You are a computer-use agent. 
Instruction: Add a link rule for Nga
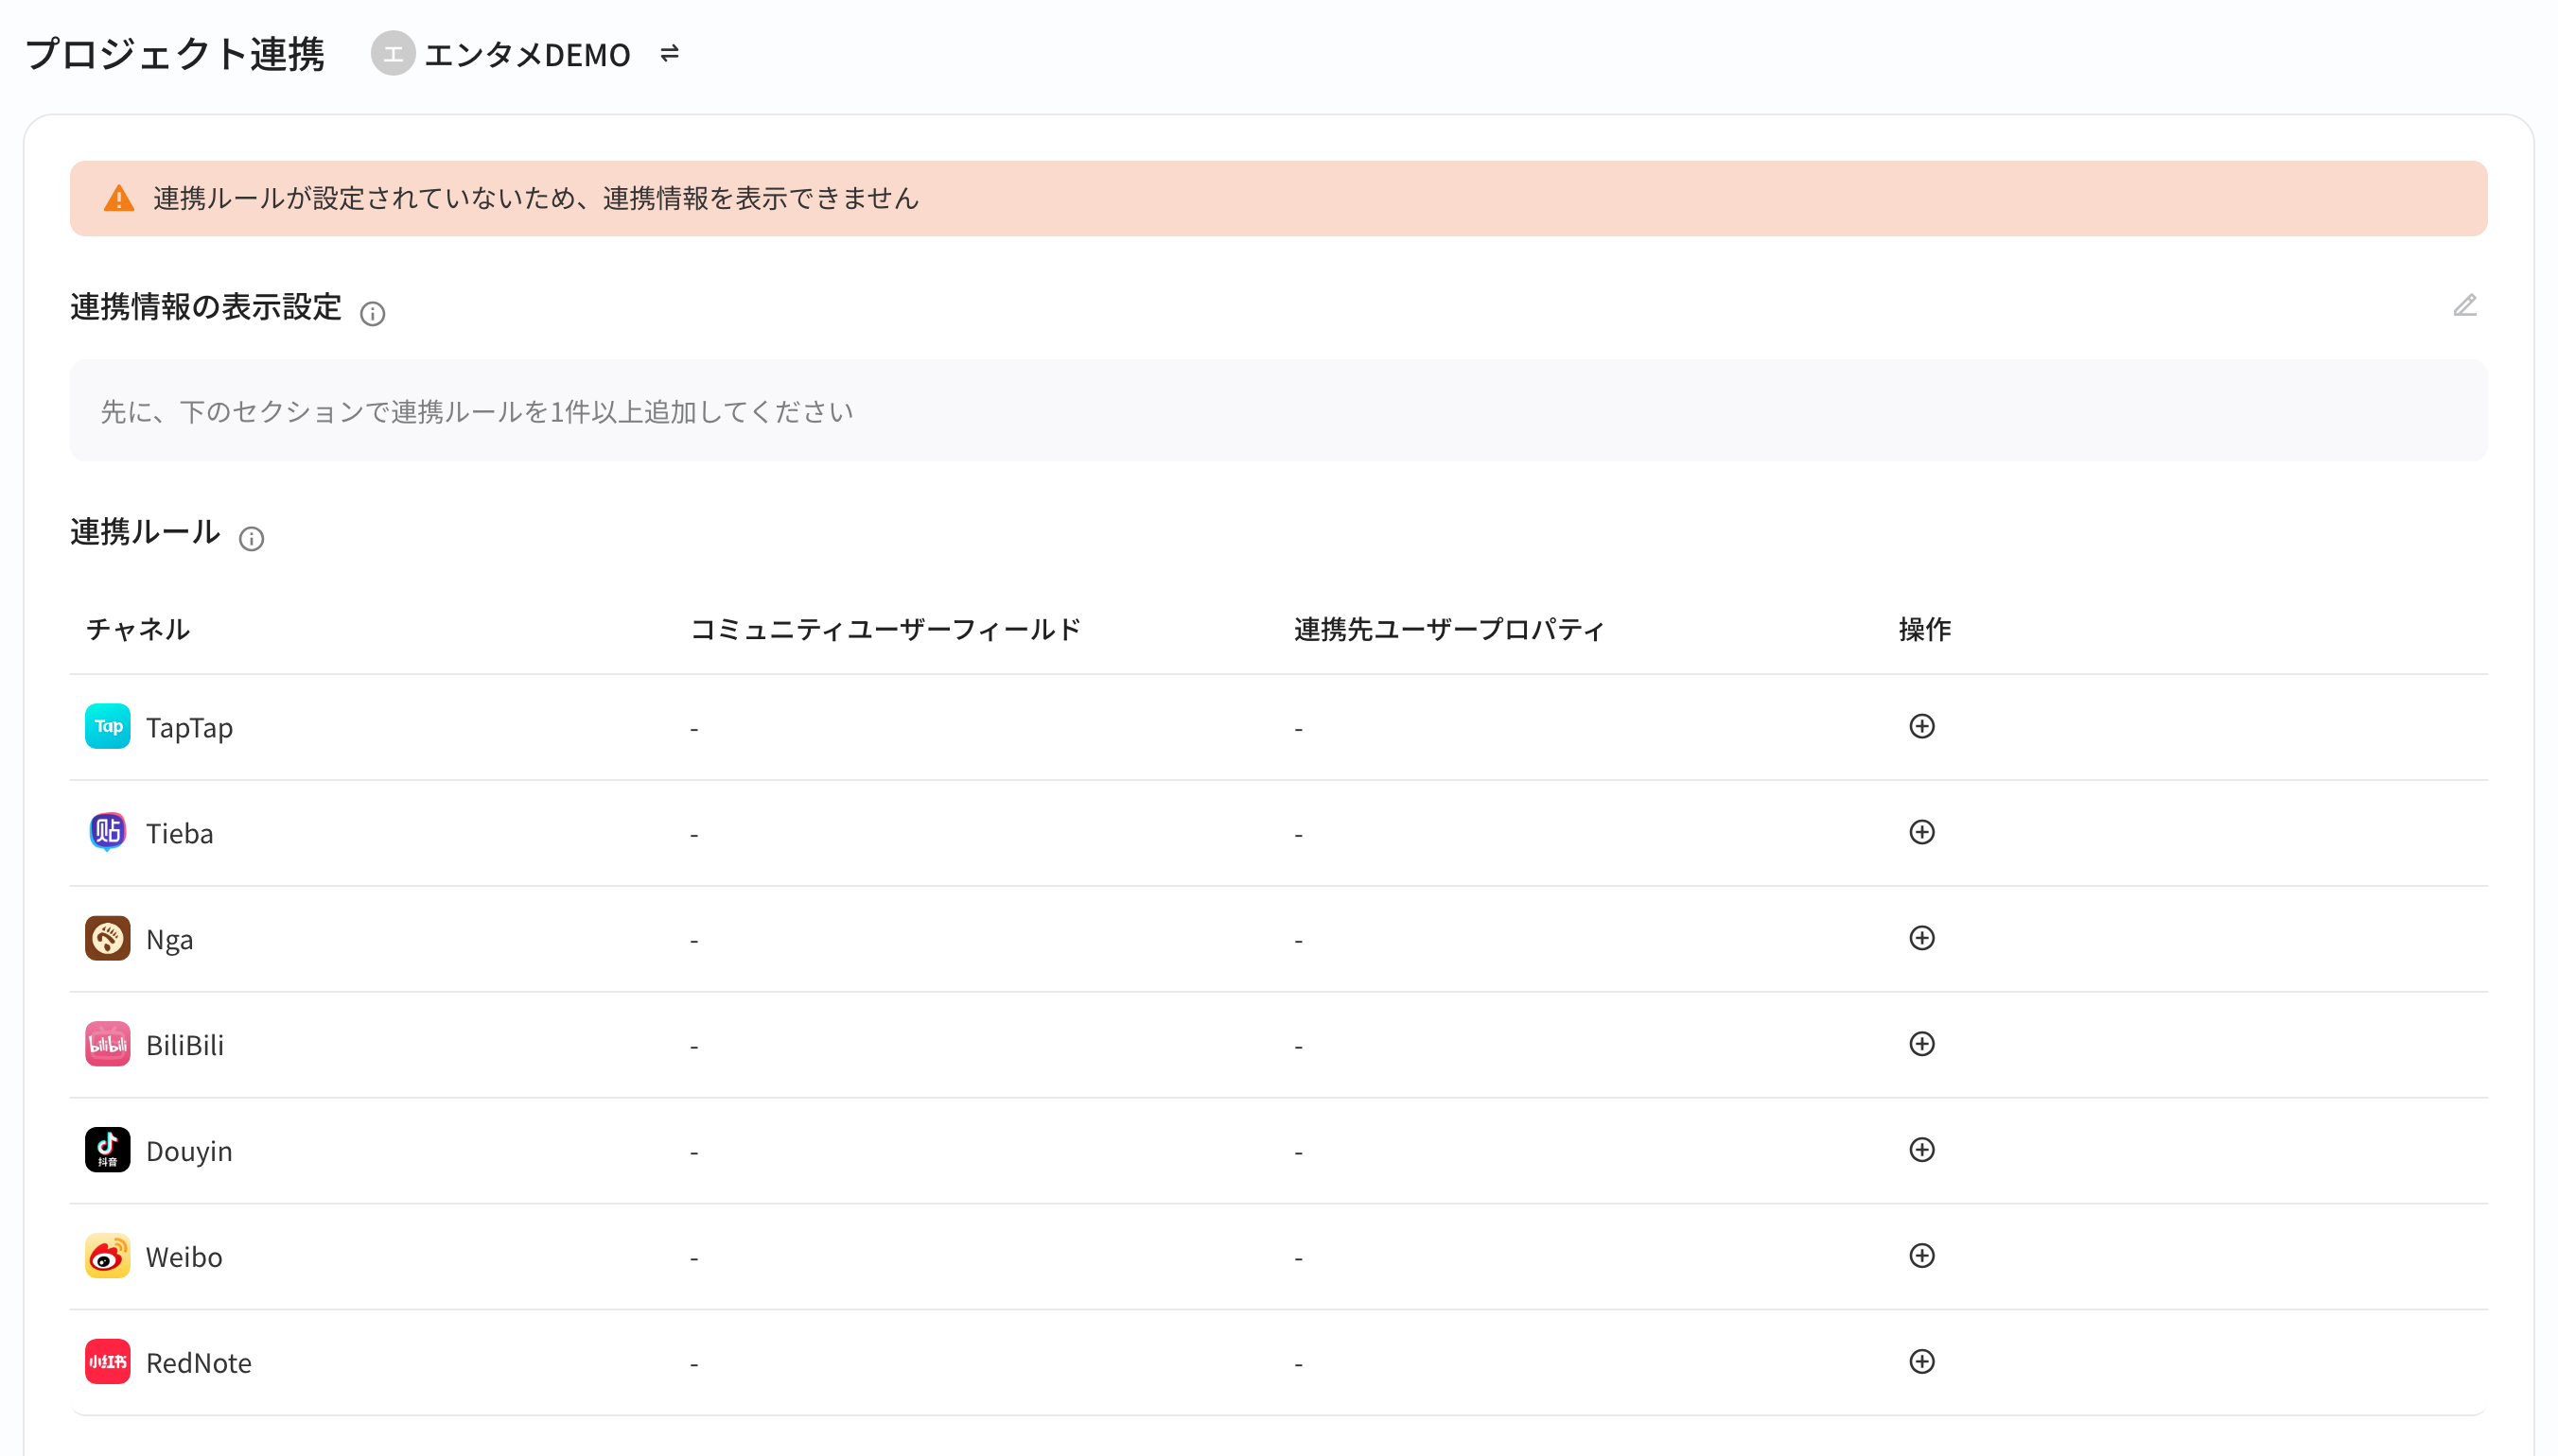point(1920,938)
